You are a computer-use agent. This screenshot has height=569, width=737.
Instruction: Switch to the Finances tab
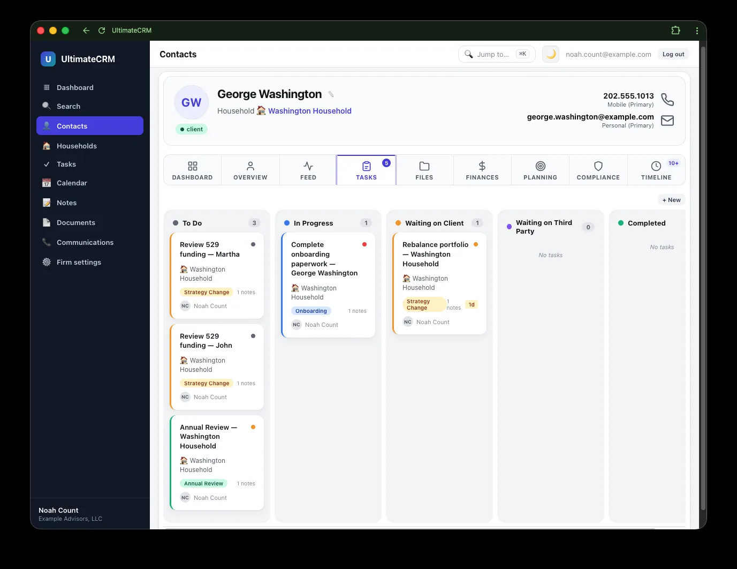(482, 170)
